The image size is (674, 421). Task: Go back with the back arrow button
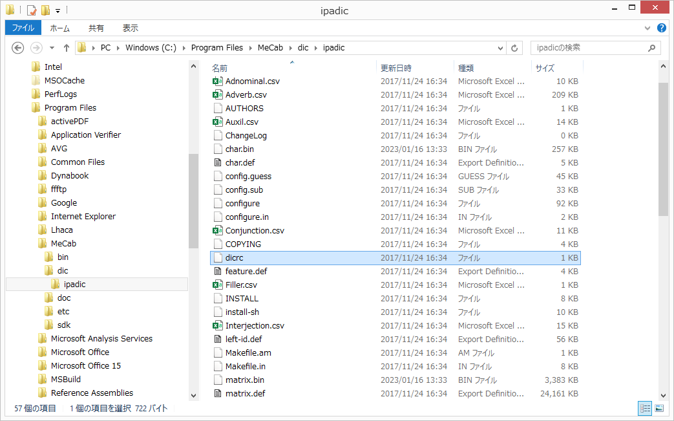click(x=18, y=48)
